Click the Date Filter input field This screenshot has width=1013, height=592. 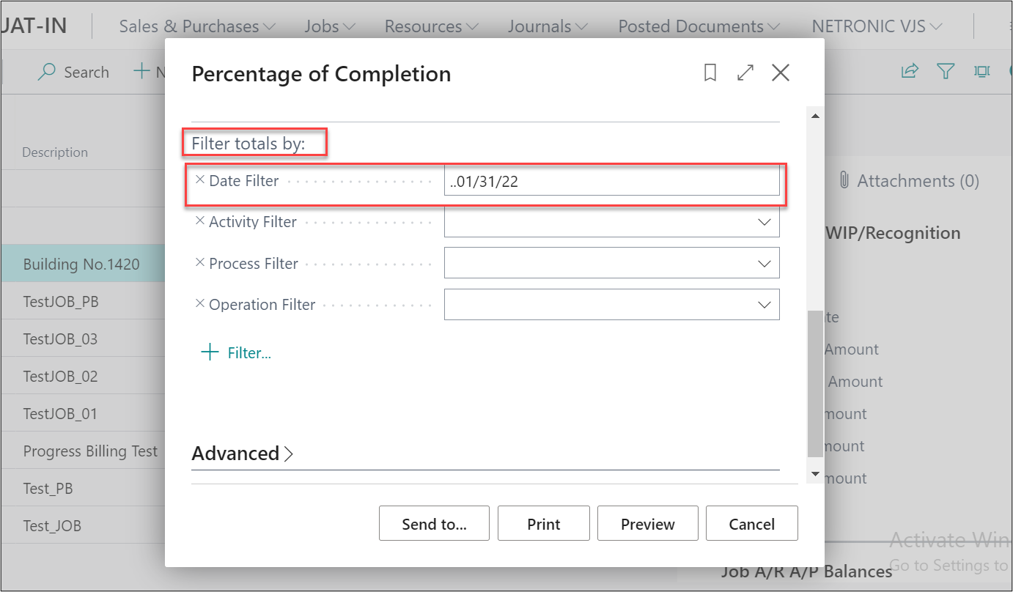pyautogui.click(x=611, y=182)
